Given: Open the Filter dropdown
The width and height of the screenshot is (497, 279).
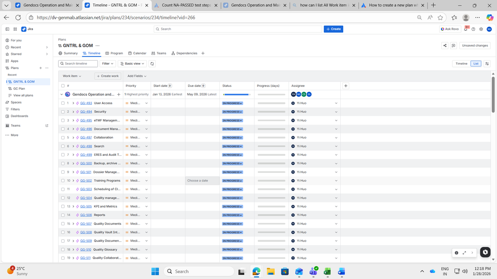Looking at the screenshot, I should coord(107,64).
